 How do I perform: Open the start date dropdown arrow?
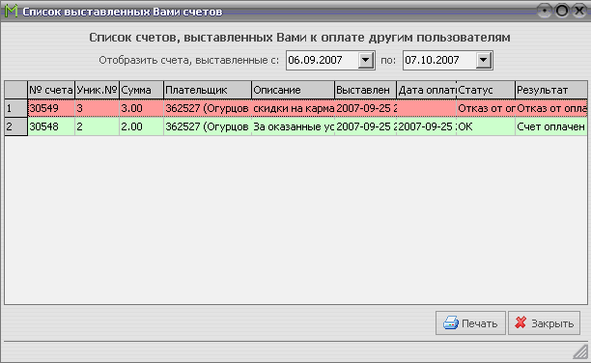(x=365, y=60)
